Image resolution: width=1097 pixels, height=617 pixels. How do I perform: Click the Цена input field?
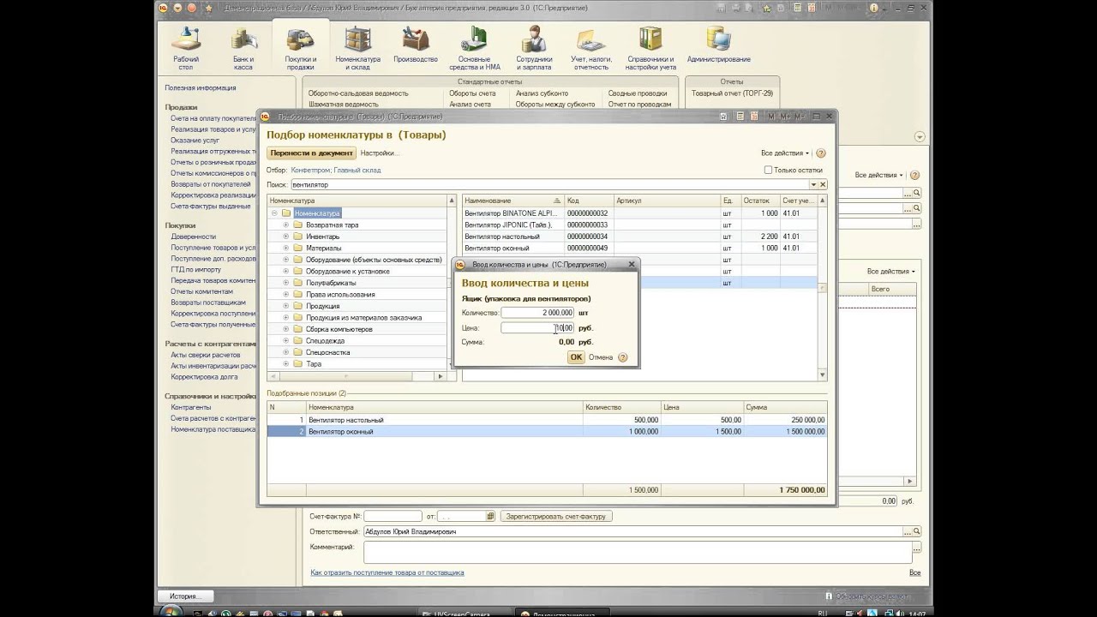pyautogui.click(x=537, y=328)
